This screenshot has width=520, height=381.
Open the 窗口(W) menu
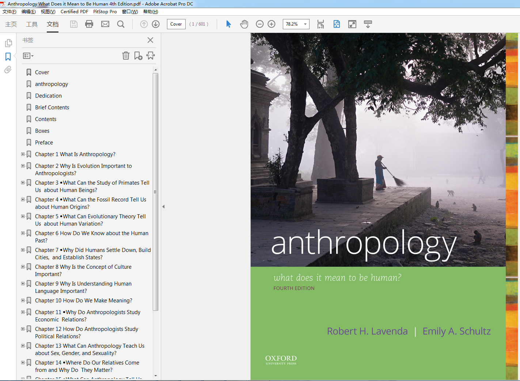[130, 12]
